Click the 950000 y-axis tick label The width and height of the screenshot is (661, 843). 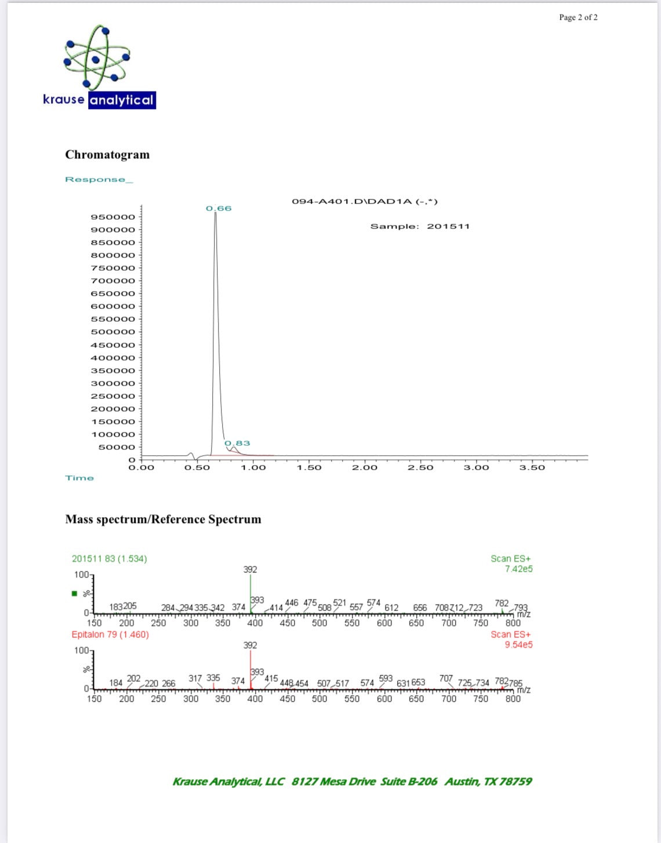click(112, 217)
